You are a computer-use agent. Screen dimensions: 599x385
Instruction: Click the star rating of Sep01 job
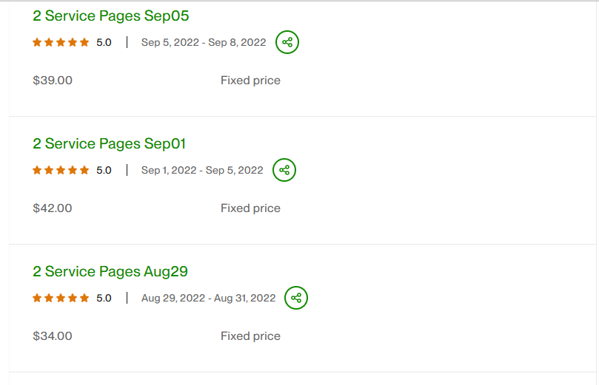(x=61, y=170)
